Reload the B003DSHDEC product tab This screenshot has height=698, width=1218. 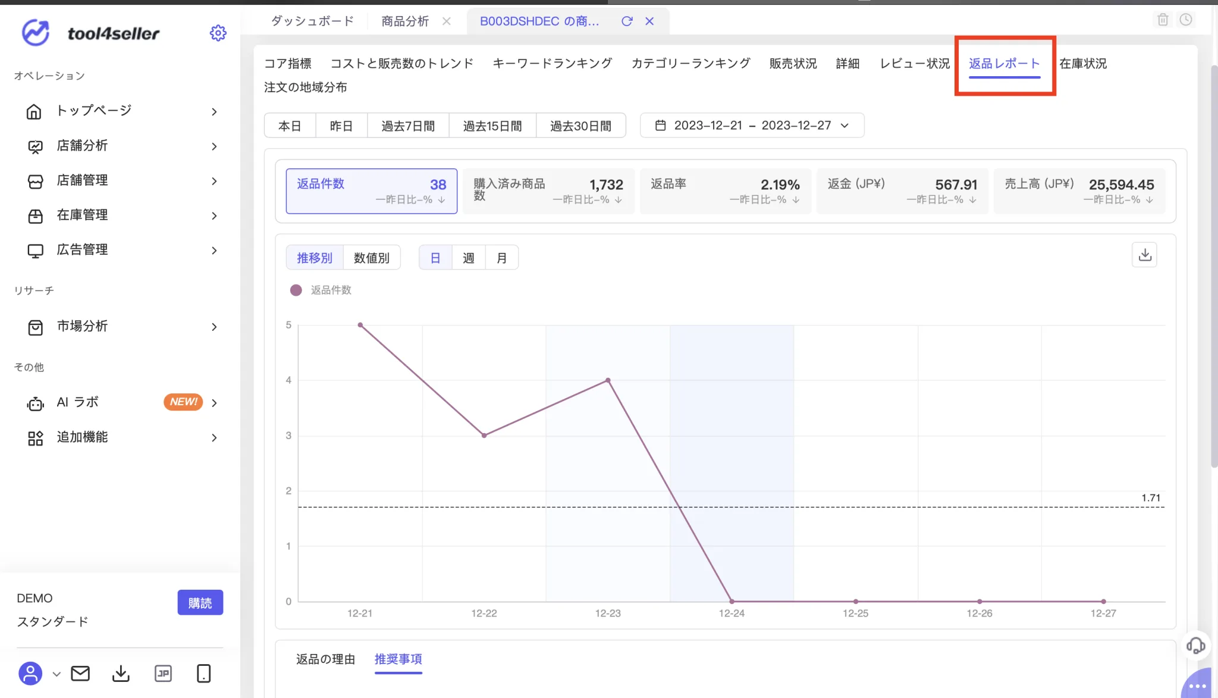coord(627,21)
